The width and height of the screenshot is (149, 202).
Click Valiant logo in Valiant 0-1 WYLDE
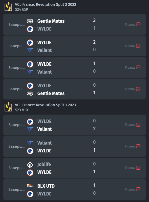coord(30,143)
